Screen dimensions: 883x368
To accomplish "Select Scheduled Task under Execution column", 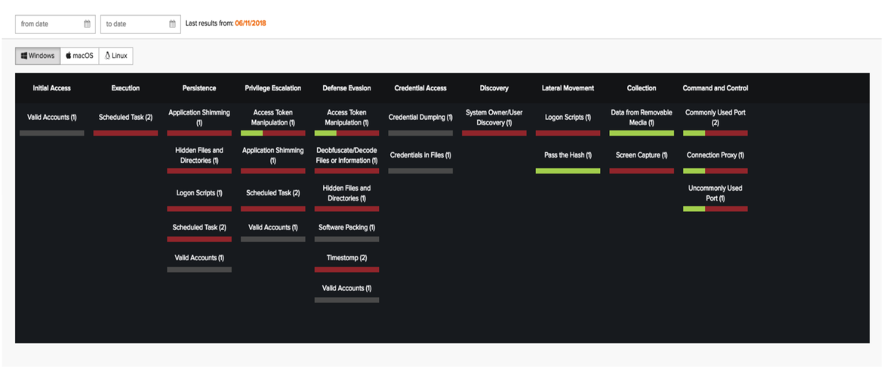I will click(125, 118).
